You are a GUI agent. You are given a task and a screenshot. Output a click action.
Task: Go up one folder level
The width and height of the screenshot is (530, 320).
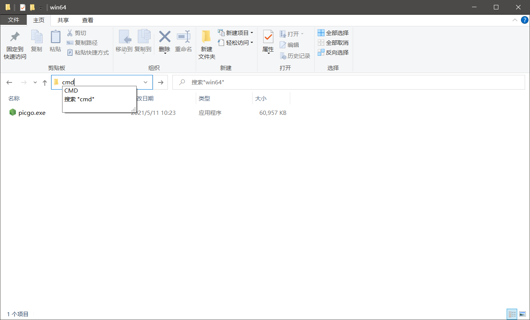tap(45, 82)
